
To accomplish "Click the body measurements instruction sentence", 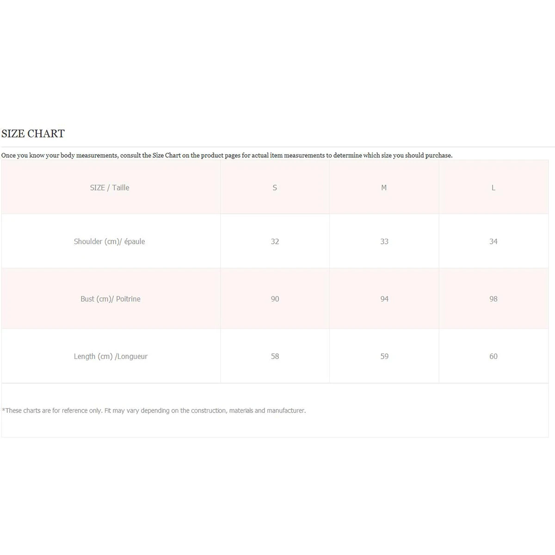I will tap(227, 155).
